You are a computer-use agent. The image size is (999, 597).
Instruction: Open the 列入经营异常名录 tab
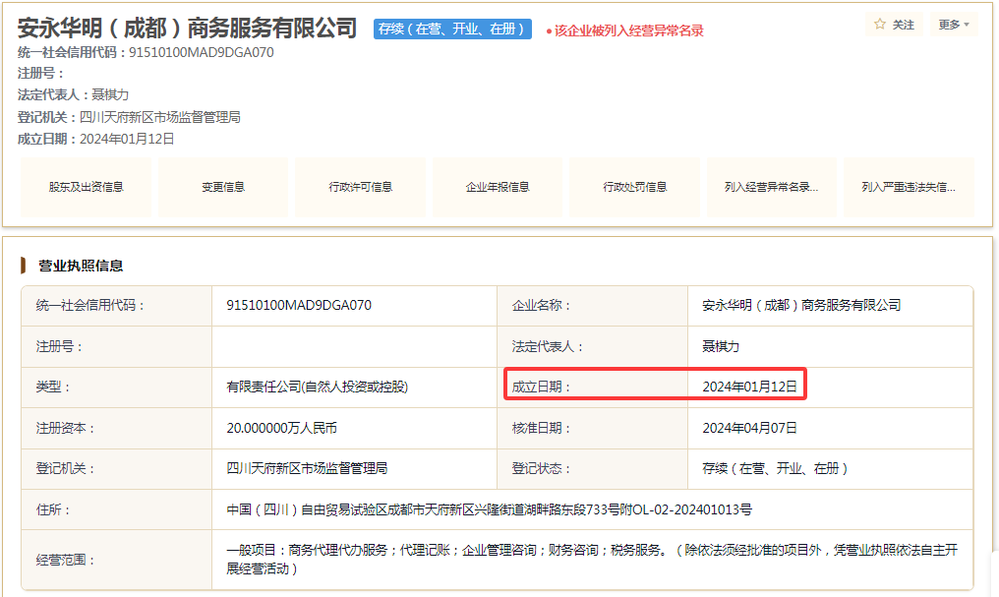click(772, 187)
